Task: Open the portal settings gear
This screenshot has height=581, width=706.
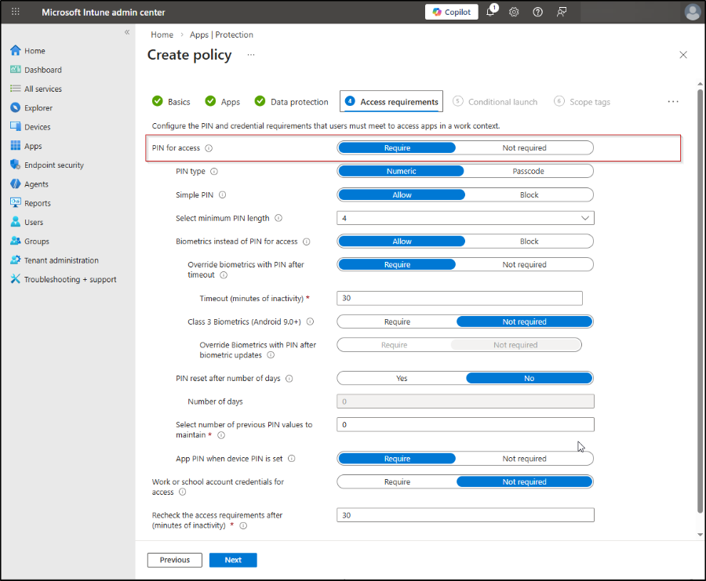Action: tap(514, 12)
